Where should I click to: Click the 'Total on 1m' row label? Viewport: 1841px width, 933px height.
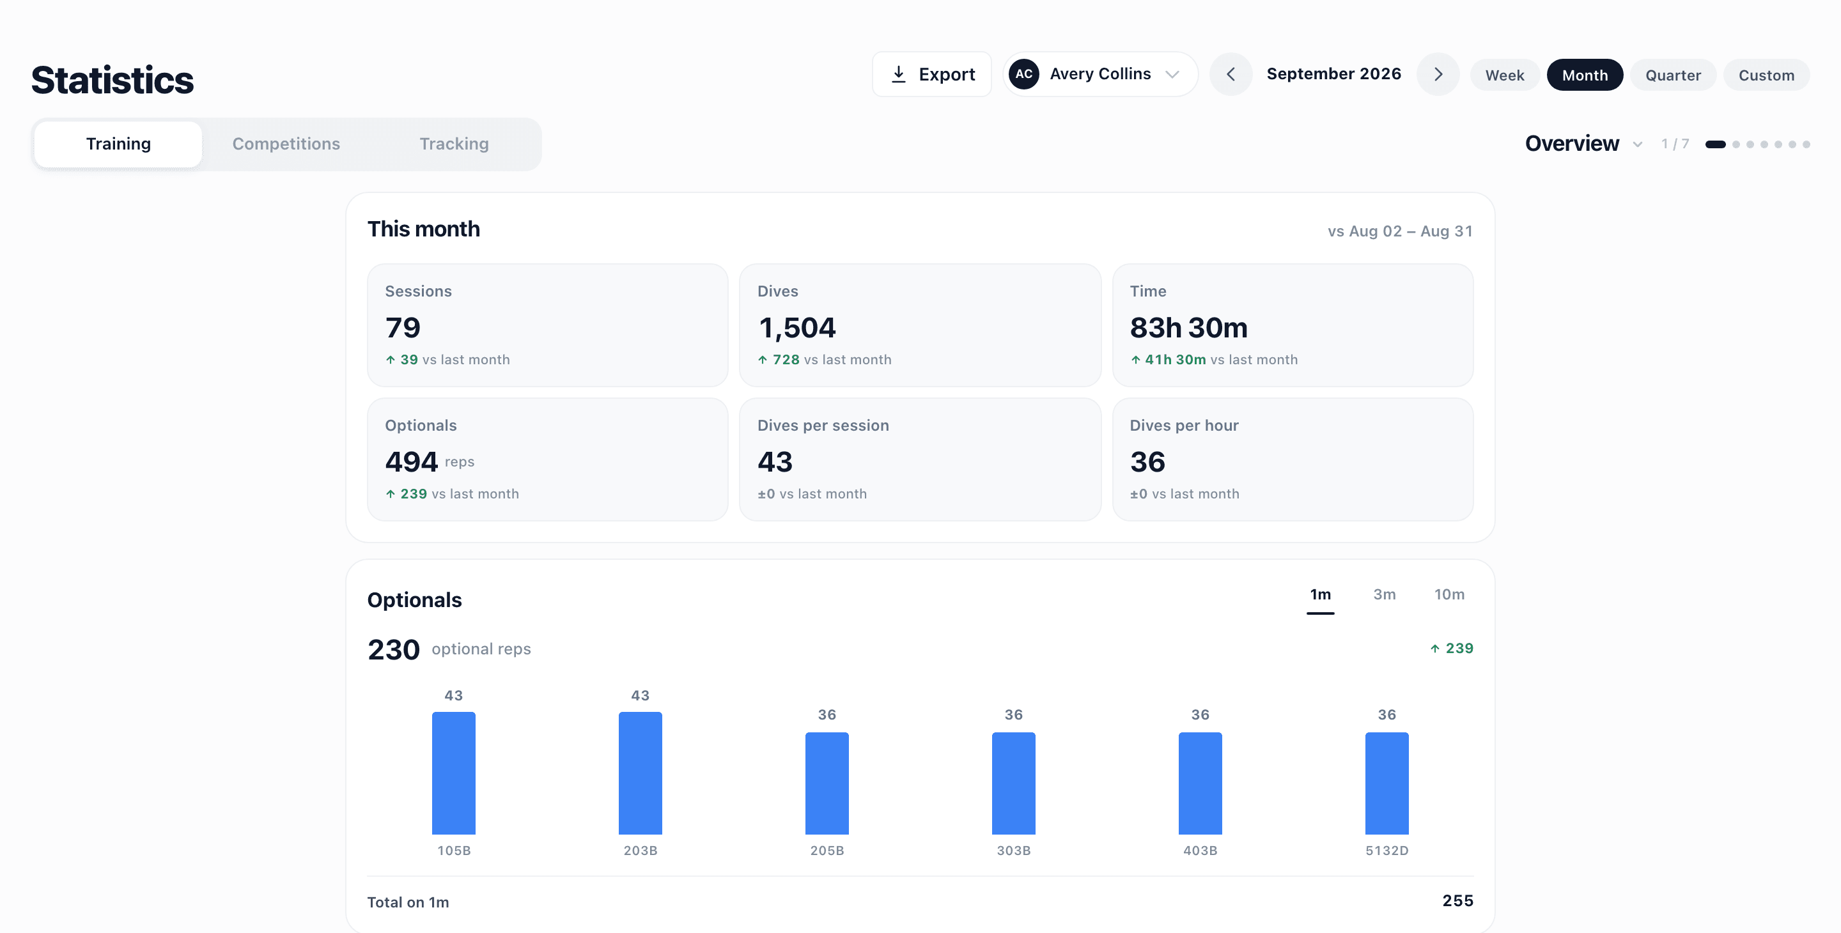407,902
